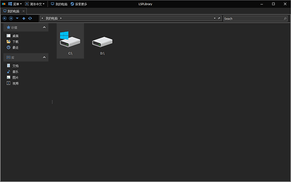
Task: Switch to the 我的电脑 tab
Action: pos(12,11)
